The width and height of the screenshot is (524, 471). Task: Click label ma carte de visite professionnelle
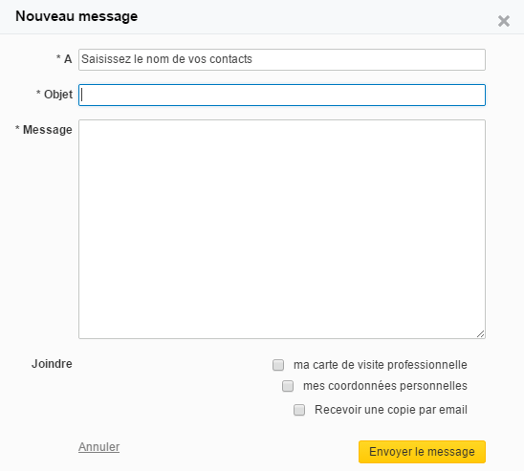point(381,365)
